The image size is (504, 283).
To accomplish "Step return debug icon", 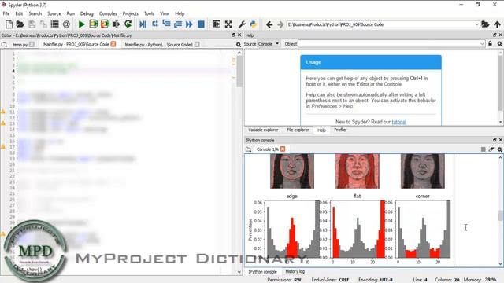I will pos(178,24).
